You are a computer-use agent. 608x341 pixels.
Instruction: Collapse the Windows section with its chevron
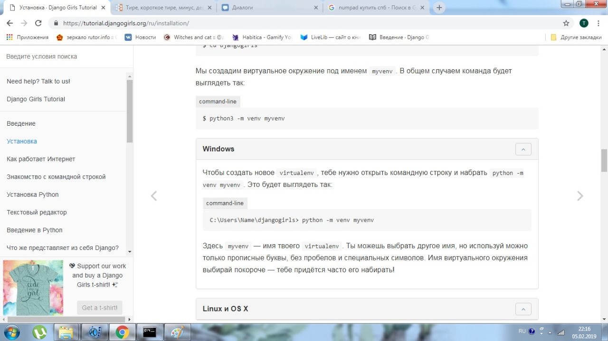[x=523, y=149]
